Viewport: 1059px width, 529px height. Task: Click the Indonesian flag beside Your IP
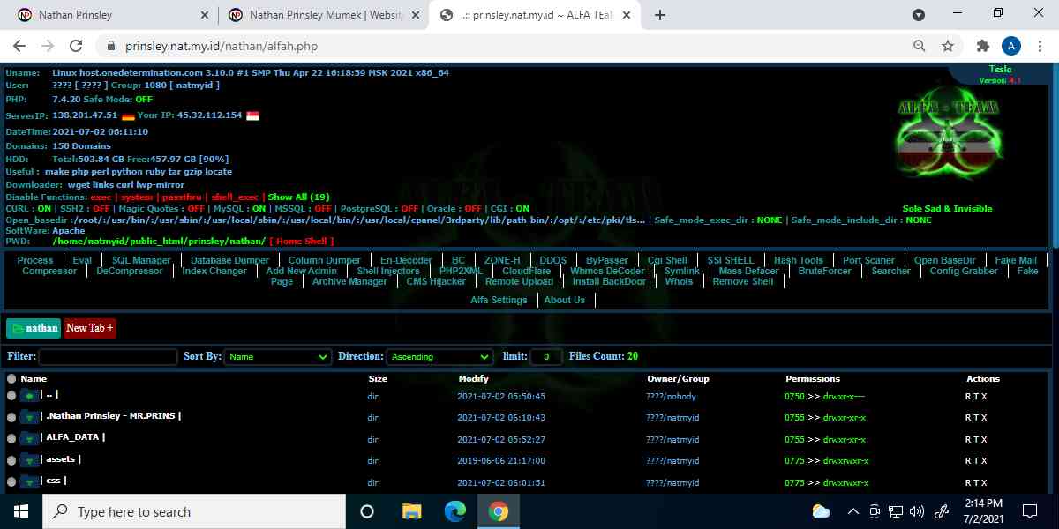pos(253,114)
